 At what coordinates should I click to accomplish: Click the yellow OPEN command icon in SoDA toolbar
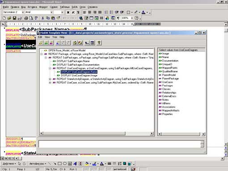pos(41,43)
